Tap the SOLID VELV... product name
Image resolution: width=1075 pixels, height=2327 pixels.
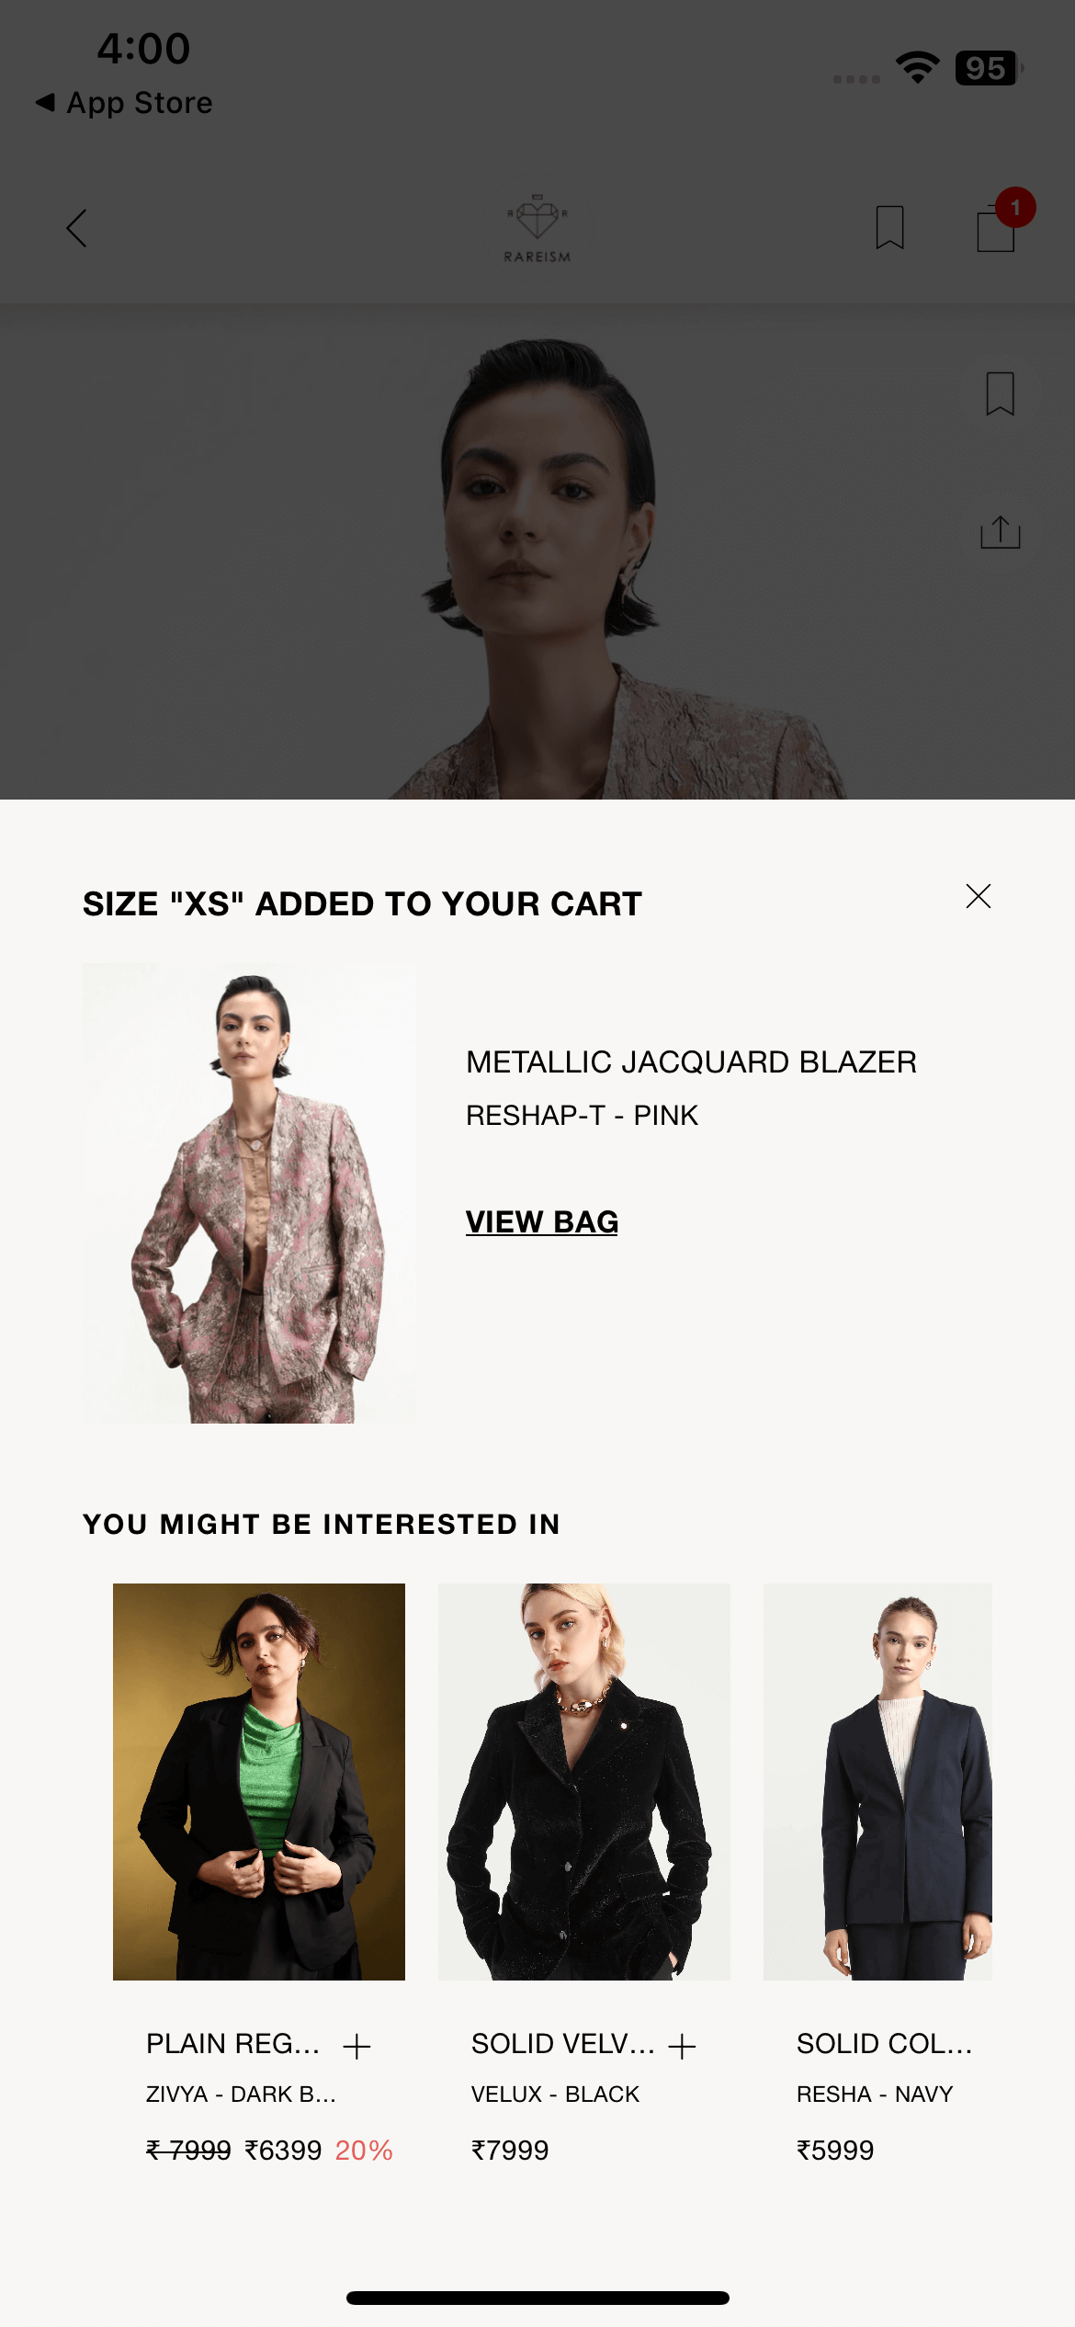coord(562,2044)
